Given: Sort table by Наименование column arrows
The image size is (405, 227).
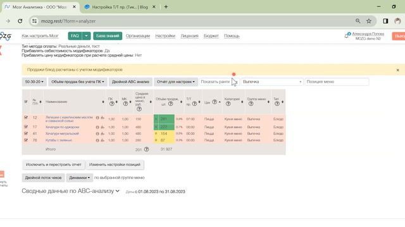Looking at the screenshot, I should click(x=103, y=102).
